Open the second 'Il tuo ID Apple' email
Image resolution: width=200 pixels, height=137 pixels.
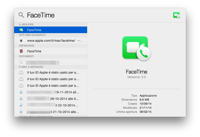(x=51, y=79)
